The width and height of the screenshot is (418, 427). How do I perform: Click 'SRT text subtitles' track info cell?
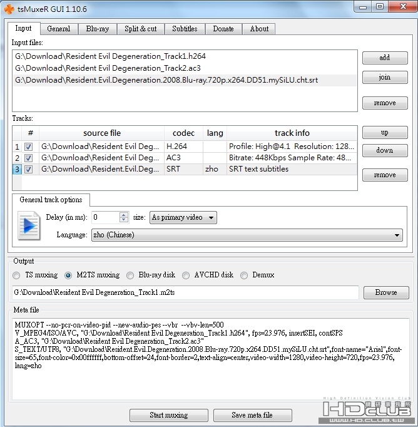pos(292,169)
